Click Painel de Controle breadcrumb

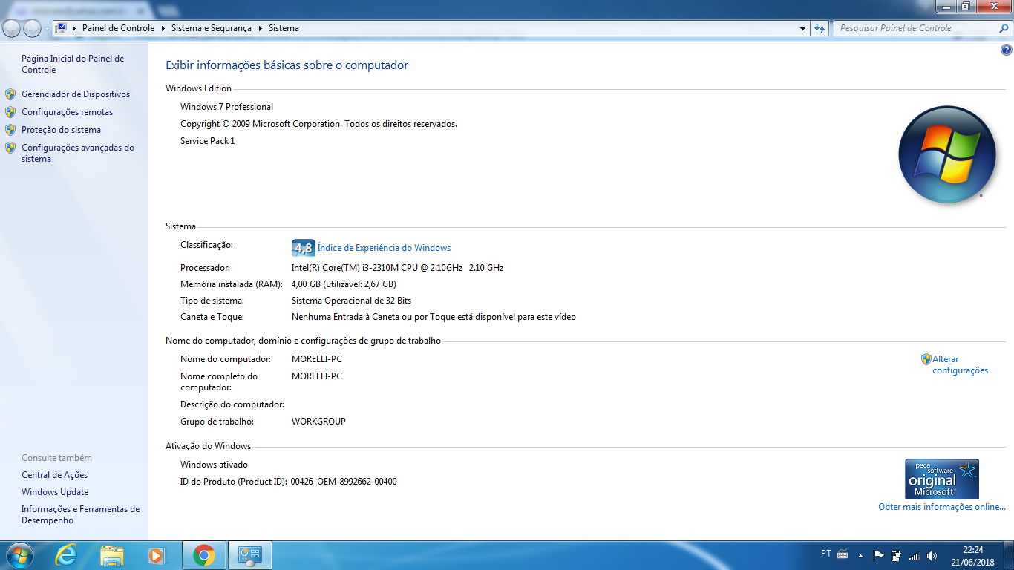click(118, 28)
